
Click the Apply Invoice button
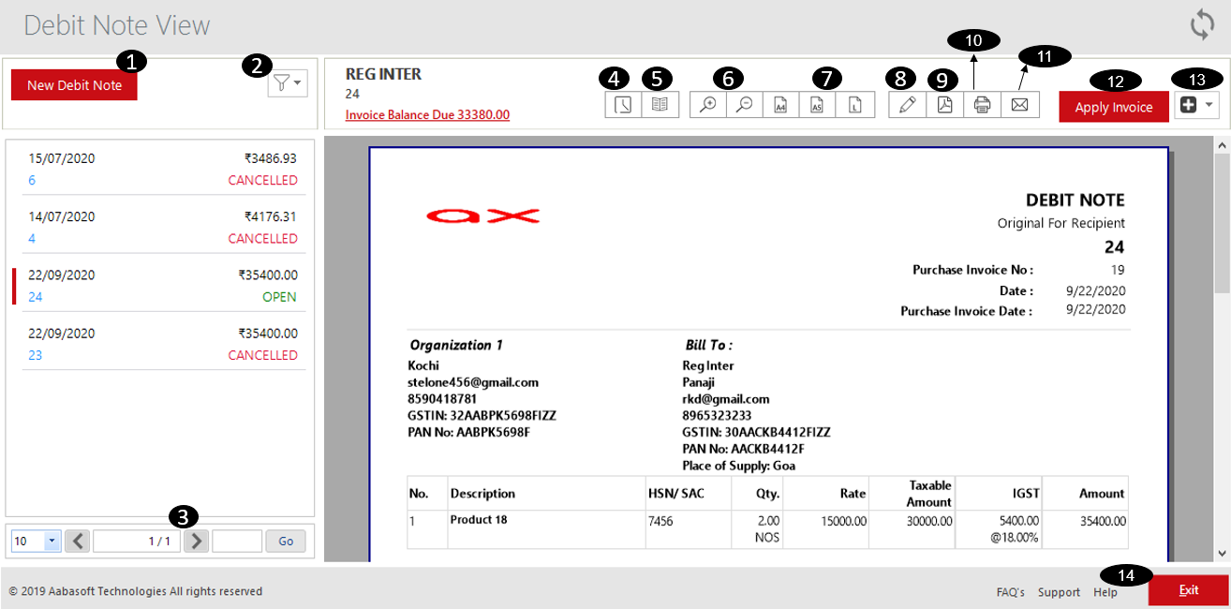[x=1113, y=106]
